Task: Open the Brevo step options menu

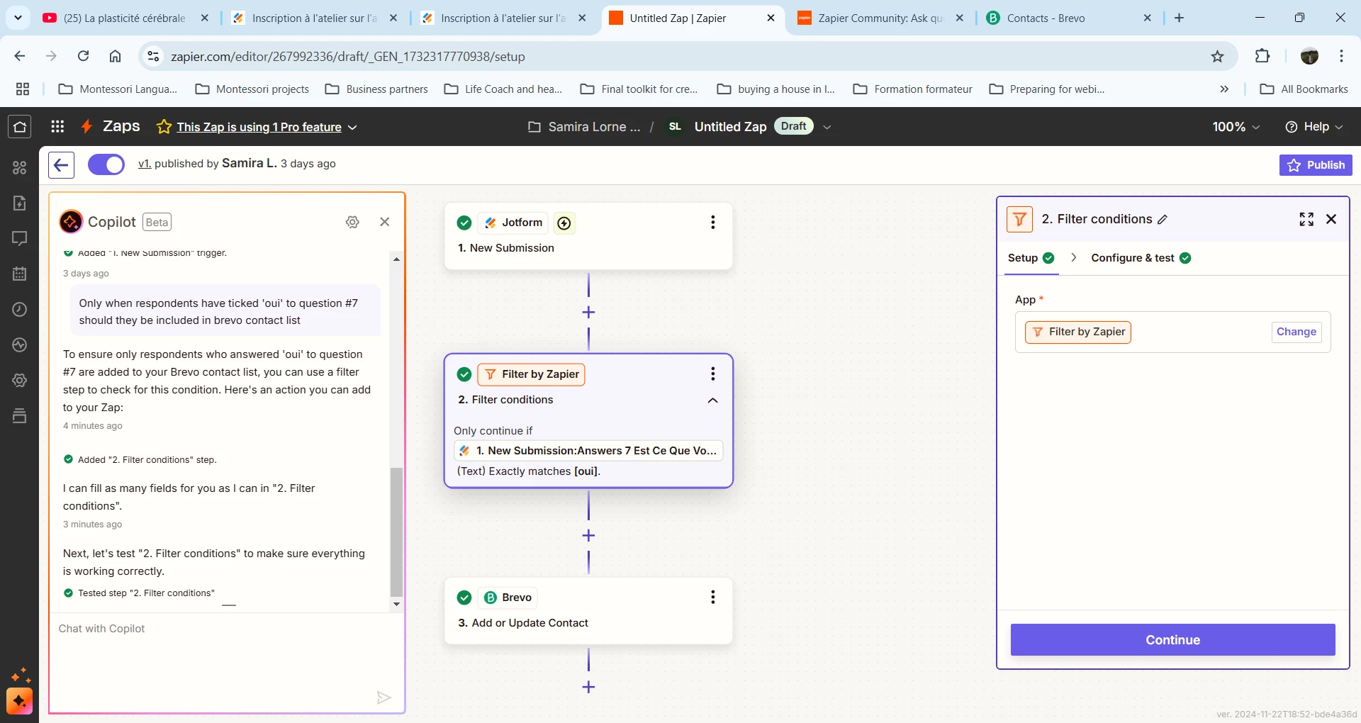Action: pyautogui.click(x=713, y=598)
